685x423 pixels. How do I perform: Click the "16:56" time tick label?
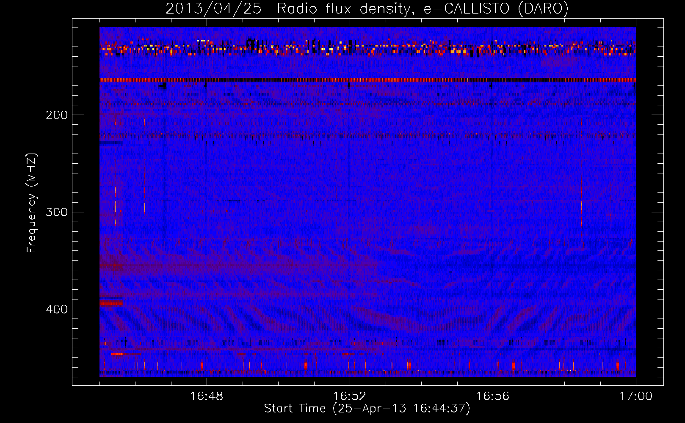(x=493, y=396)
